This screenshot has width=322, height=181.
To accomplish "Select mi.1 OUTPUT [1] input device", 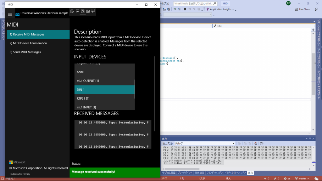I will [104, 81].
